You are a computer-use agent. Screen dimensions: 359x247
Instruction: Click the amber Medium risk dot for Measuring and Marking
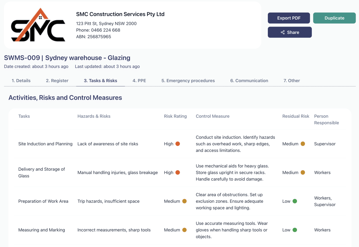tap(185, 230)
